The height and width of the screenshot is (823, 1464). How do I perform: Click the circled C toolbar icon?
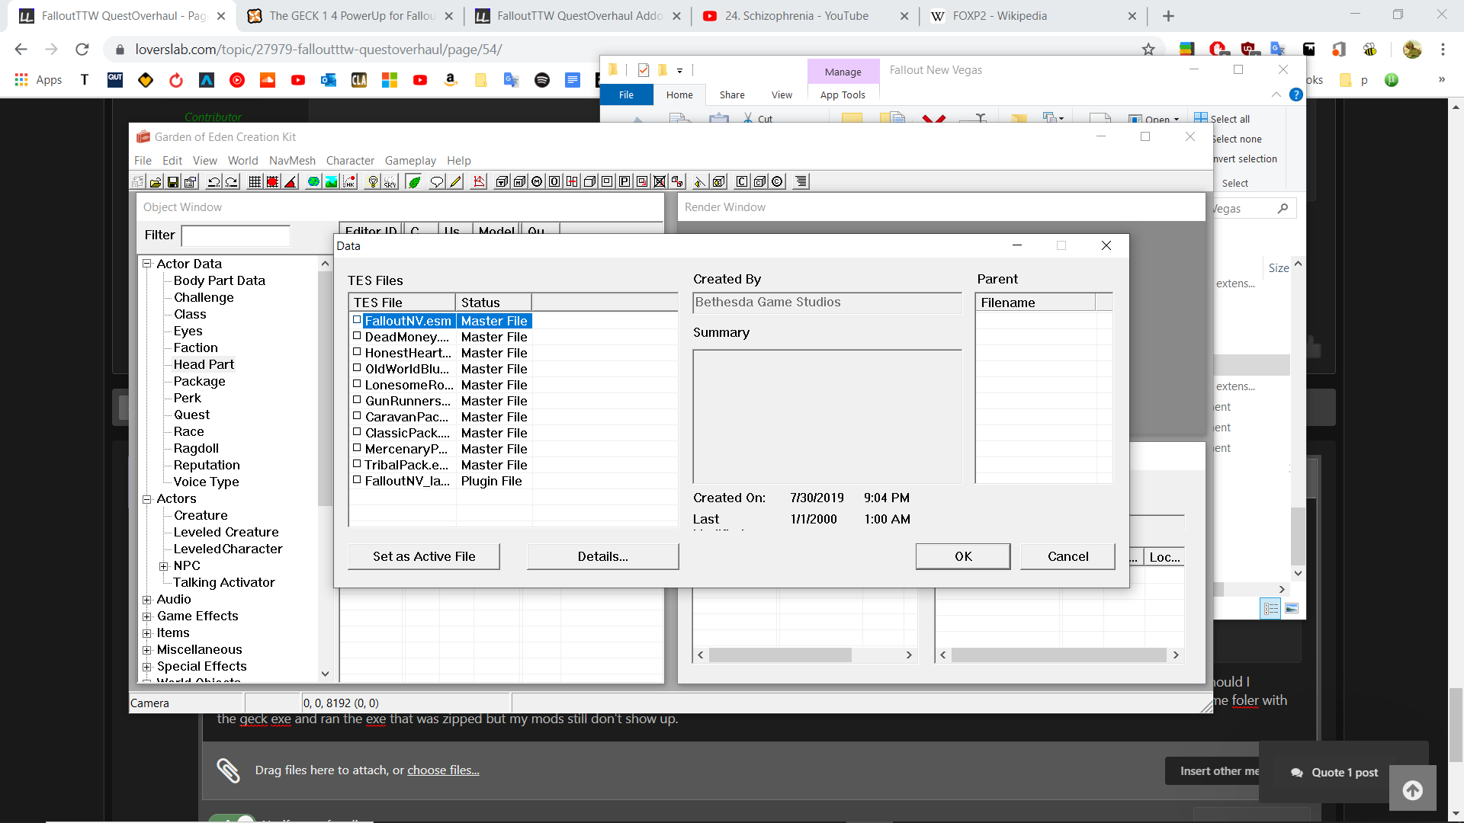(777, 181)
